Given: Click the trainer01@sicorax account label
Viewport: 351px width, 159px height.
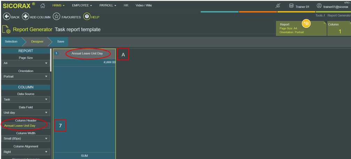Looking at the screenshot, I should pyautogui.click(x=336, y=7).
